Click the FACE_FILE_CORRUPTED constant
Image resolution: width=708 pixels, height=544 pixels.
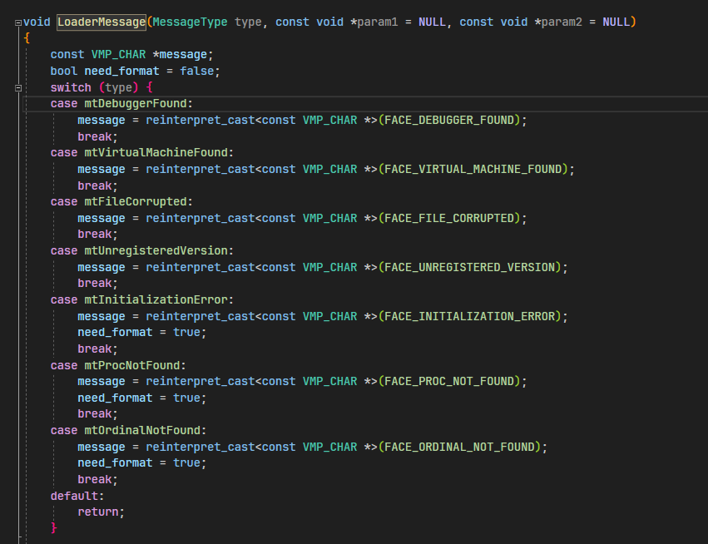pyautogui.click(x=449, y=218)
